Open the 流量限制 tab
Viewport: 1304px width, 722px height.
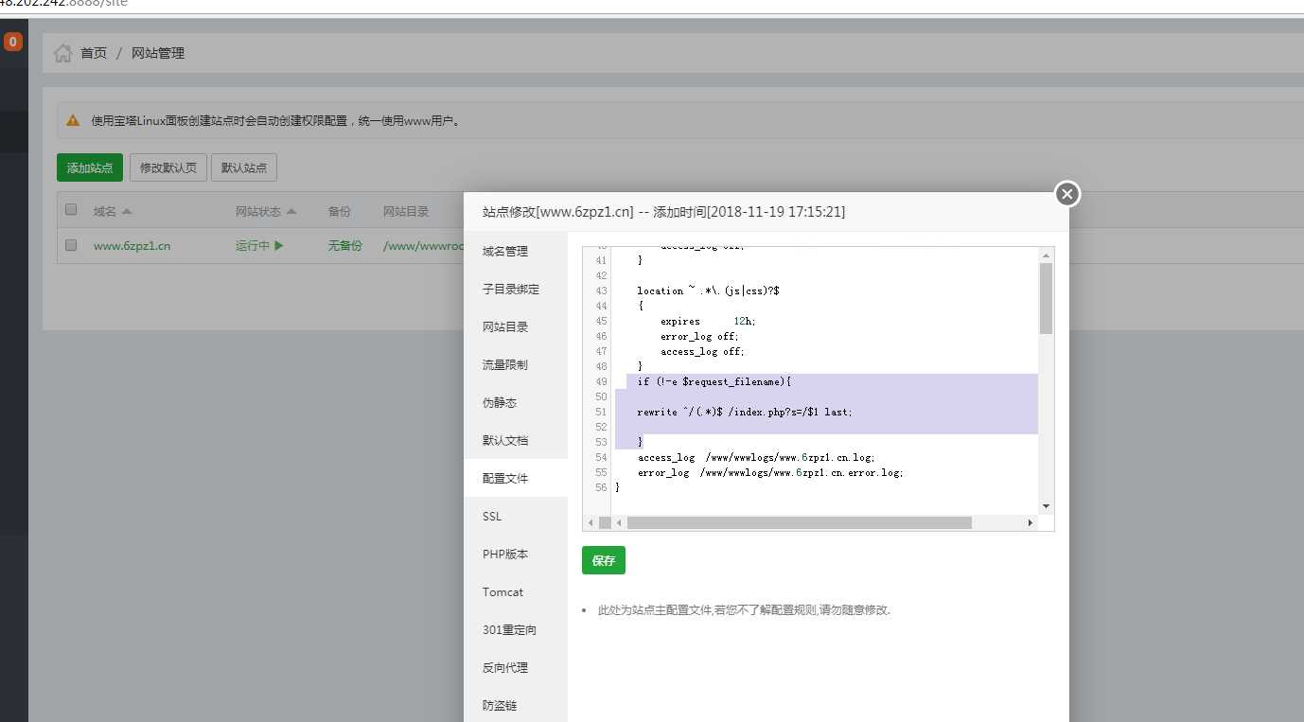pos(516,365)
